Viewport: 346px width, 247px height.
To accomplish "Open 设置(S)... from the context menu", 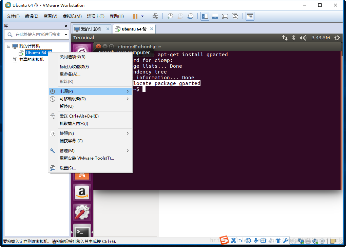I will click(x=91, y=168).
